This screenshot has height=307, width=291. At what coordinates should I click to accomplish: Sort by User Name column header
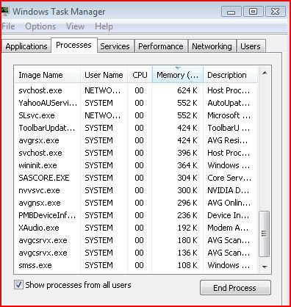(x=104, y=75)
